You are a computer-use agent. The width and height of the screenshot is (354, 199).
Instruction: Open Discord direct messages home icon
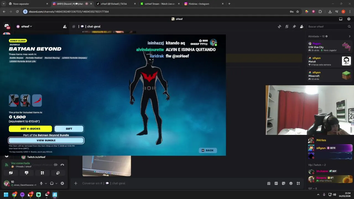coord(7,26)
